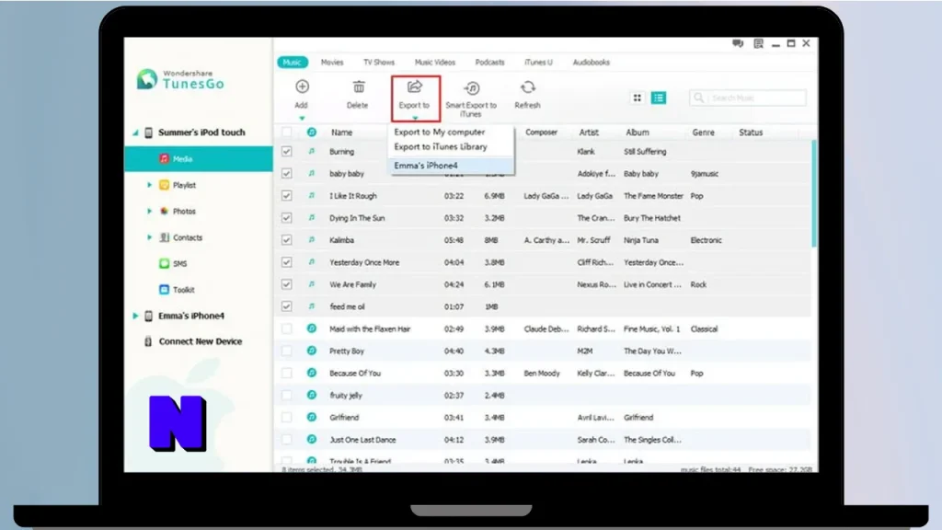Sort by the Genre column header

703,132
